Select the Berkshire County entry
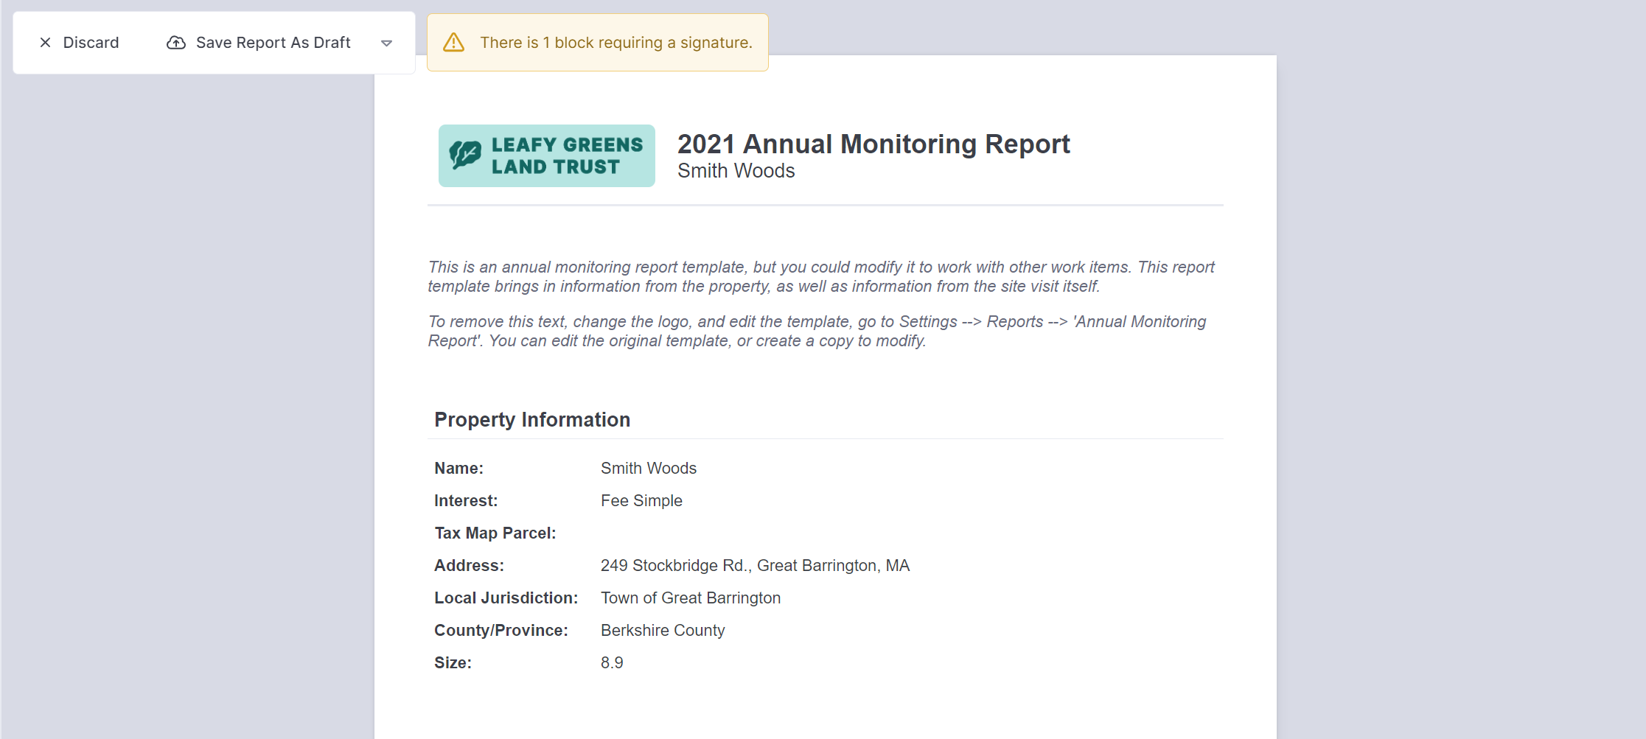 (662, 630)
